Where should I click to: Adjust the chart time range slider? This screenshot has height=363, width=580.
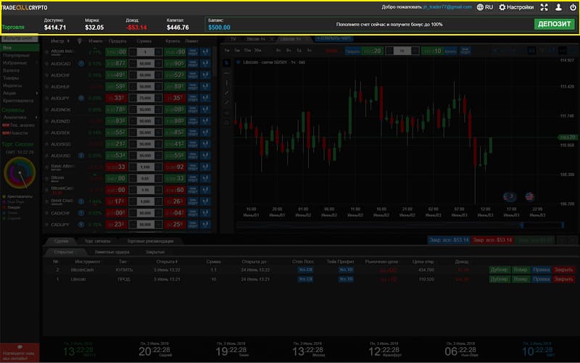400,225
